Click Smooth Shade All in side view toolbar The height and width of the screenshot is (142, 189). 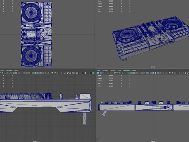[x=153, y=73]
